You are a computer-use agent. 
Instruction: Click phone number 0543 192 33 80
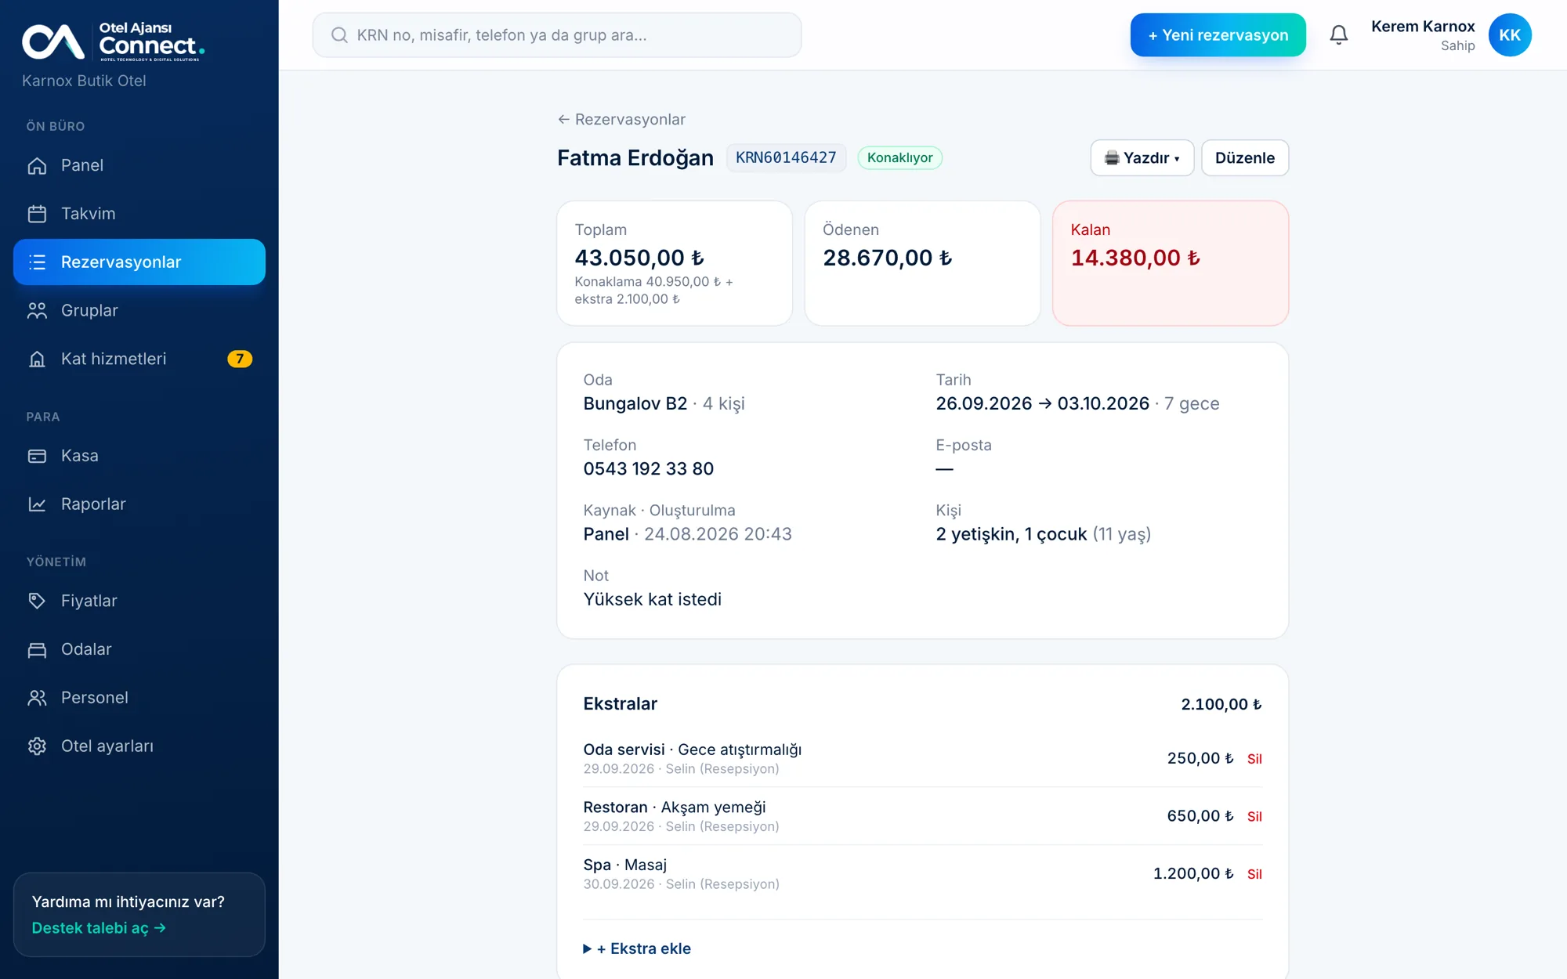coord(649,469)
